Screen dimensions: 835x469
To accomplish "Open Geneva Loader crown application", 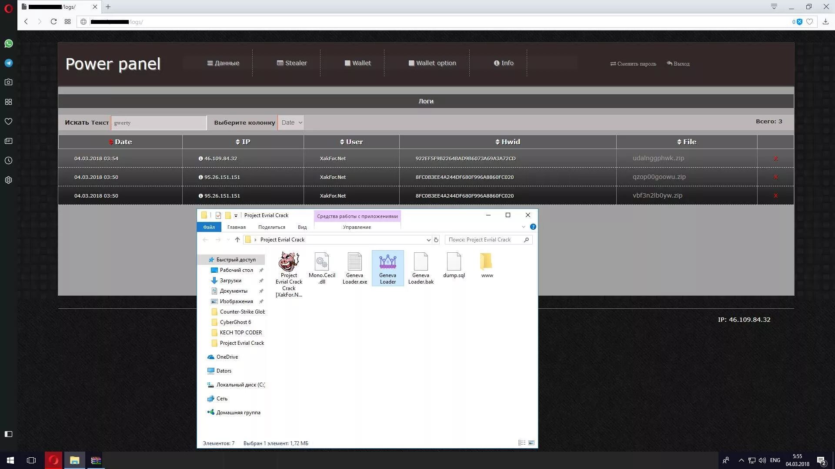I will point(387,268).
